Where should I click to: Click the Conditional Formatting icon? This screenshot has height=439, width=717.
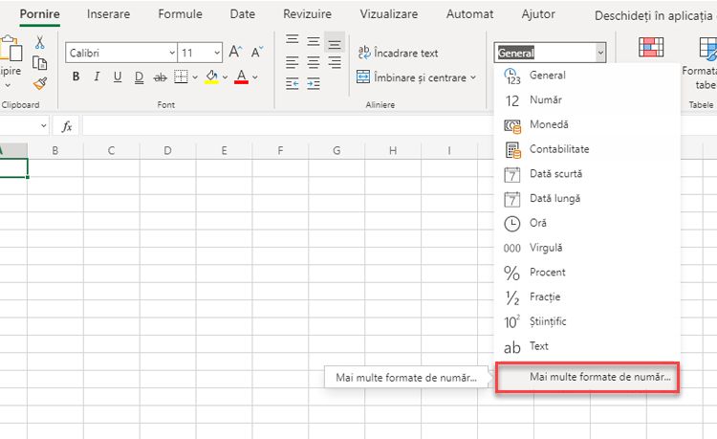tap(651, 47)
